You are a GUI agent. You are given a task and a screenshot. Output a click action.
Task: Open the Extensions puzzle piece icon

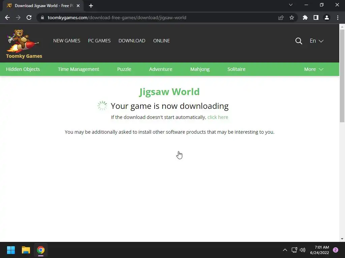click(x=305, y=17)
